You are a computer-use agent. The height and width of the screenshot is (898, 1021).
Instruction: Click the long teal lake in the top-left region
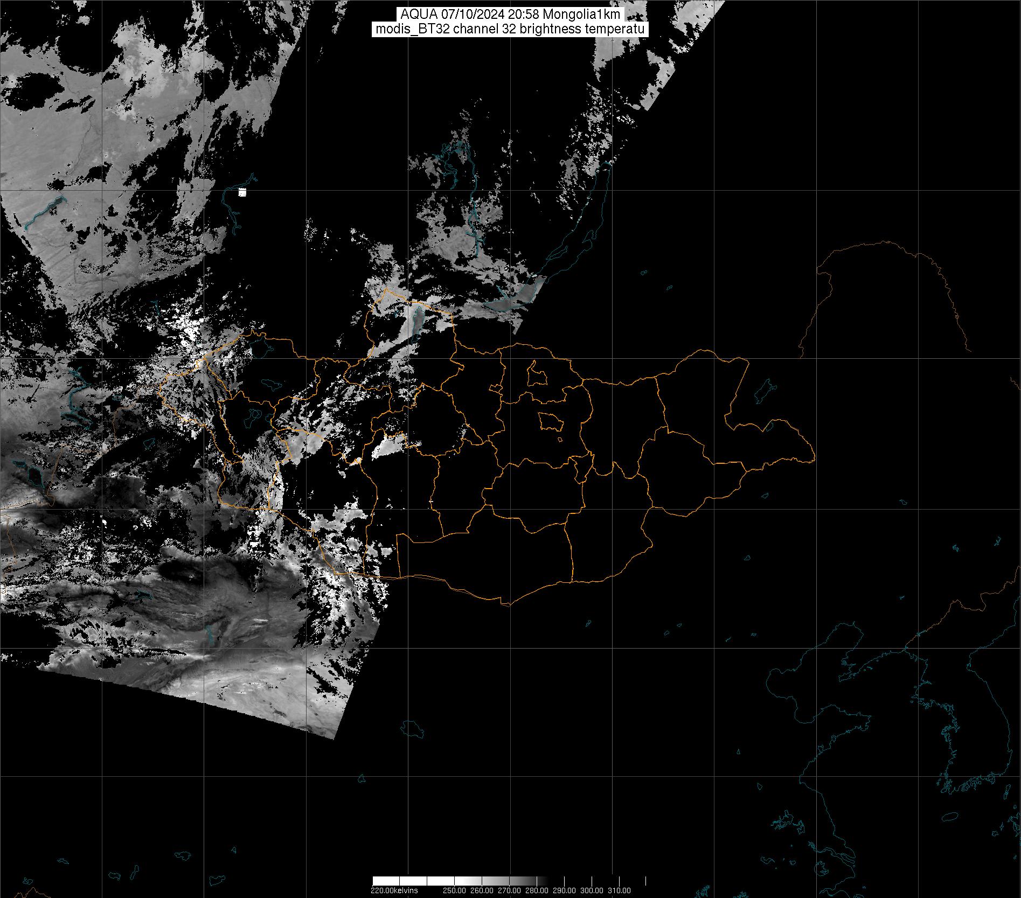pyautogui.click(x=44, y=211)
